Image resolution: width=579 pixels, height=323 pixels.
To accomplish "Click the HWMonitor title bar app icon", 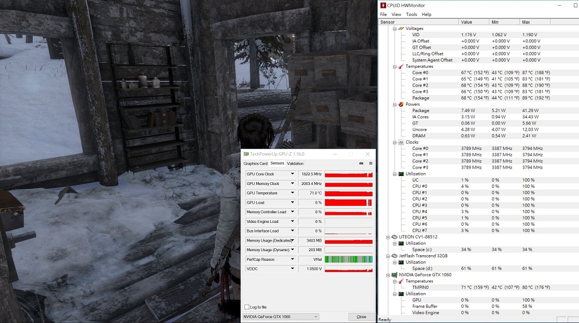I will click(x=383, y=5).
